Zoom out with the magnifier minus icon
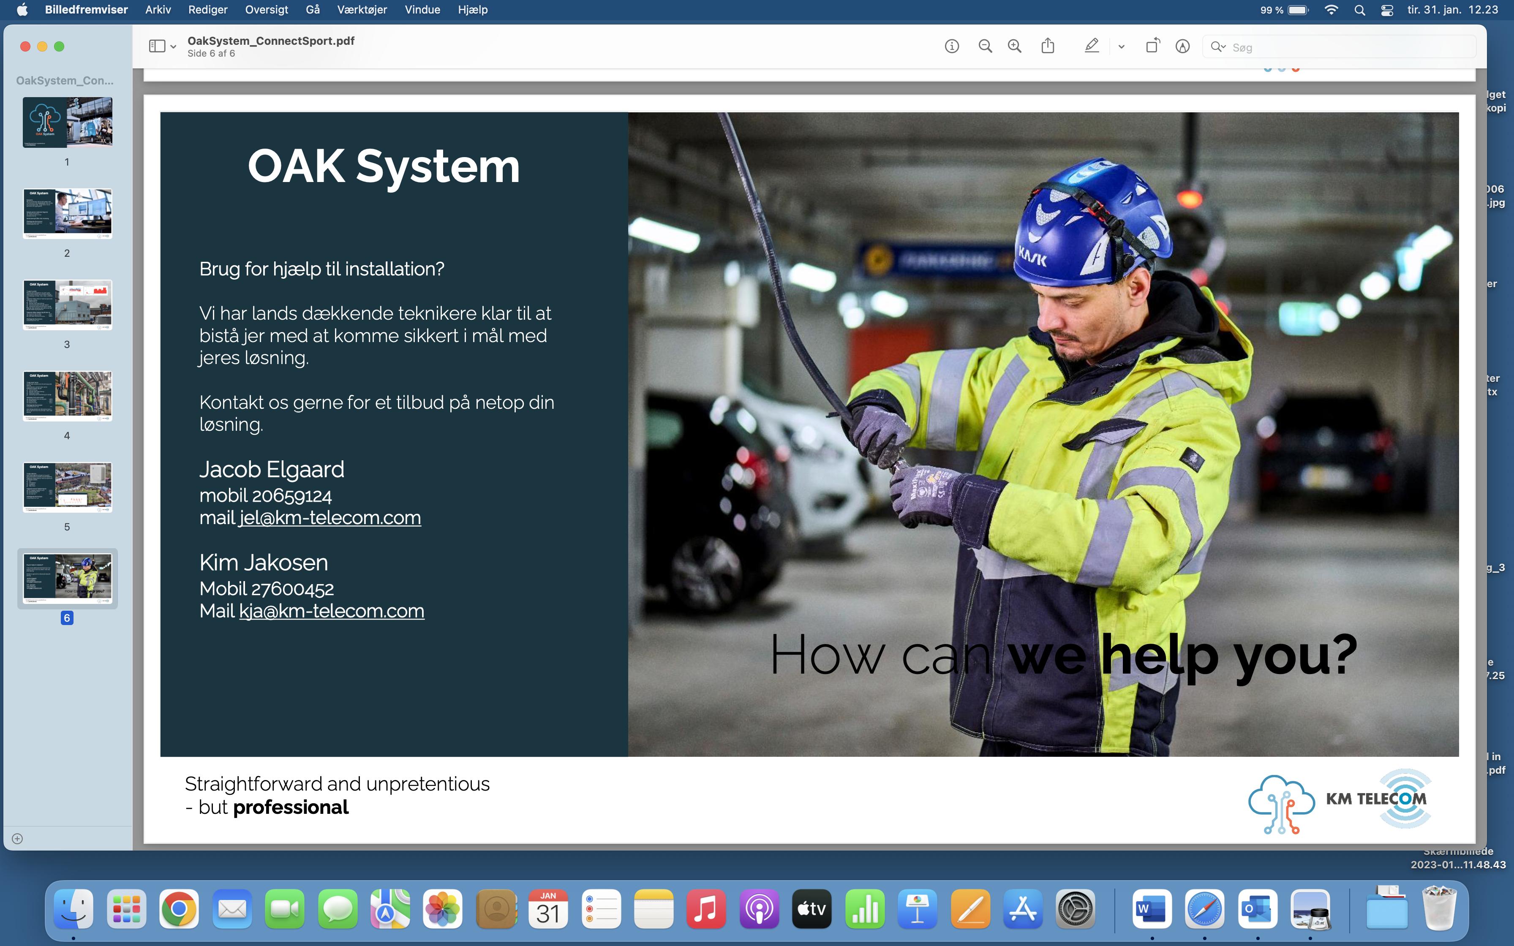The image size is (1514, 946). tap(985, 46)
